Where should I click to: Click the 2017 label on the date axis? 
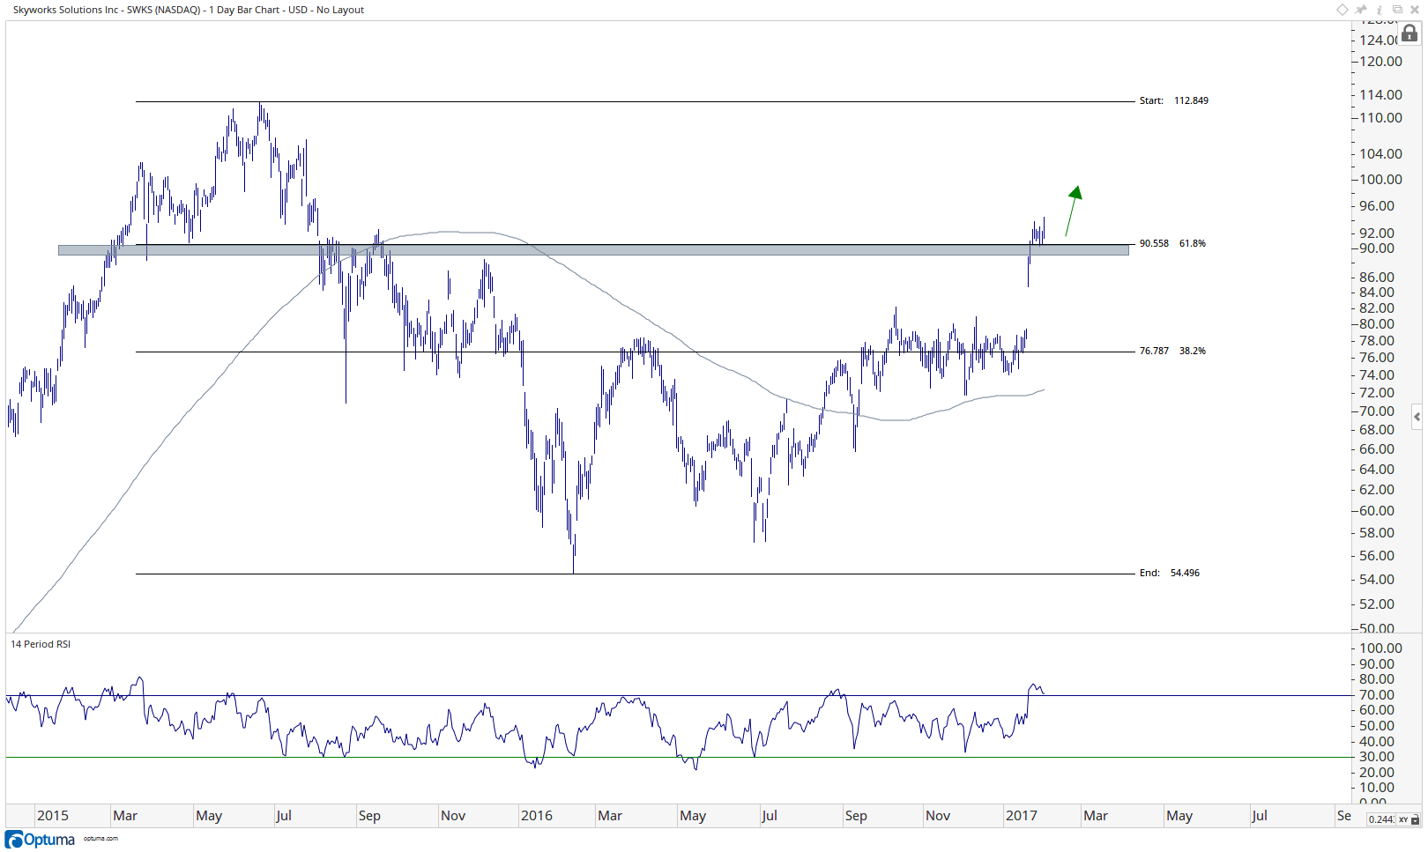(x=1022, y=816)
